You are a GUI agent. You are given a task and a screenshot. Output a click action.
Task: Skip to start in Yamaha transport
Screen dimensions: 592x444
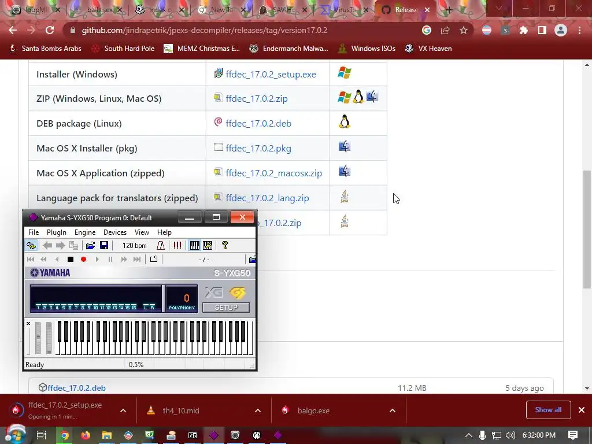pyautogui.click(x=31, y=260)
